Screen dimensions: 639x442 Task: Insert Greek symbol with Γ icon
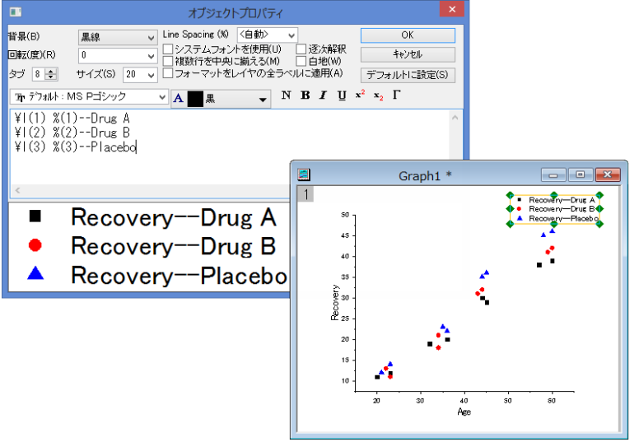[396, 95]
